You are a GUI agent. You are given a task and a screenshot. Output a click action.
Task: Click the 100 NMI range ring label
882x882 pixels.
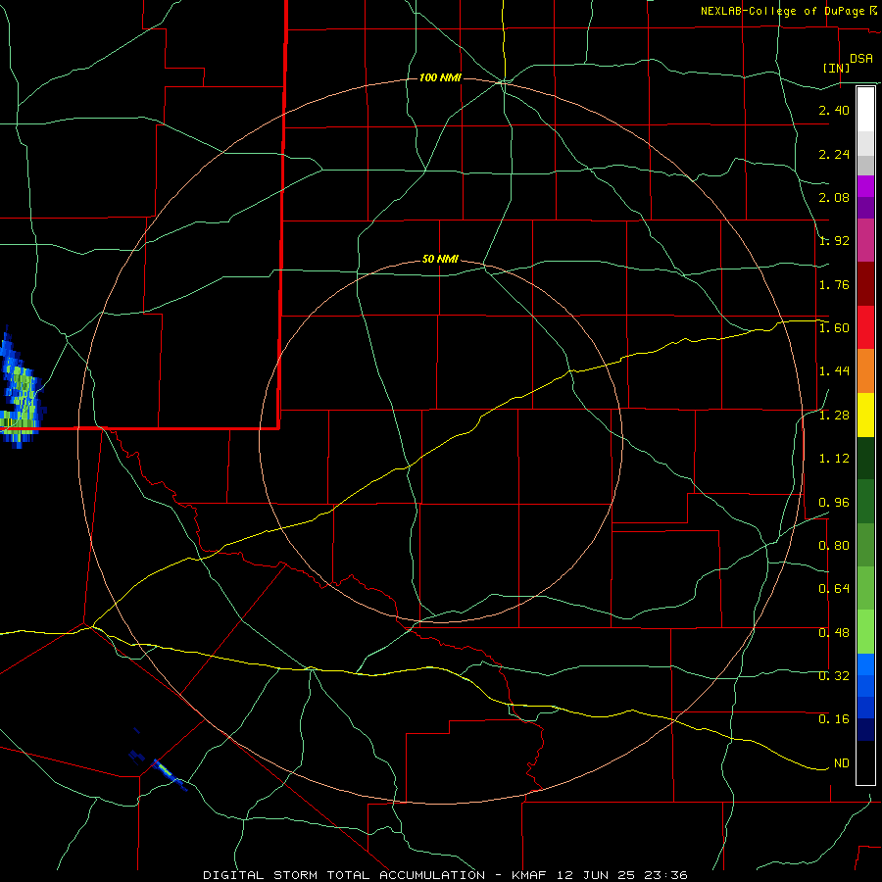(x=440, y=77)
